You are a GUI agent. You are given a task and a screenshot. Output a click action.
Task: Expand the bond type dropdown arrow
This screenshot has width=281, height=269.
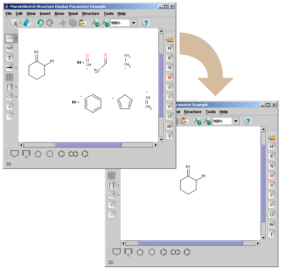click(16, 38)
